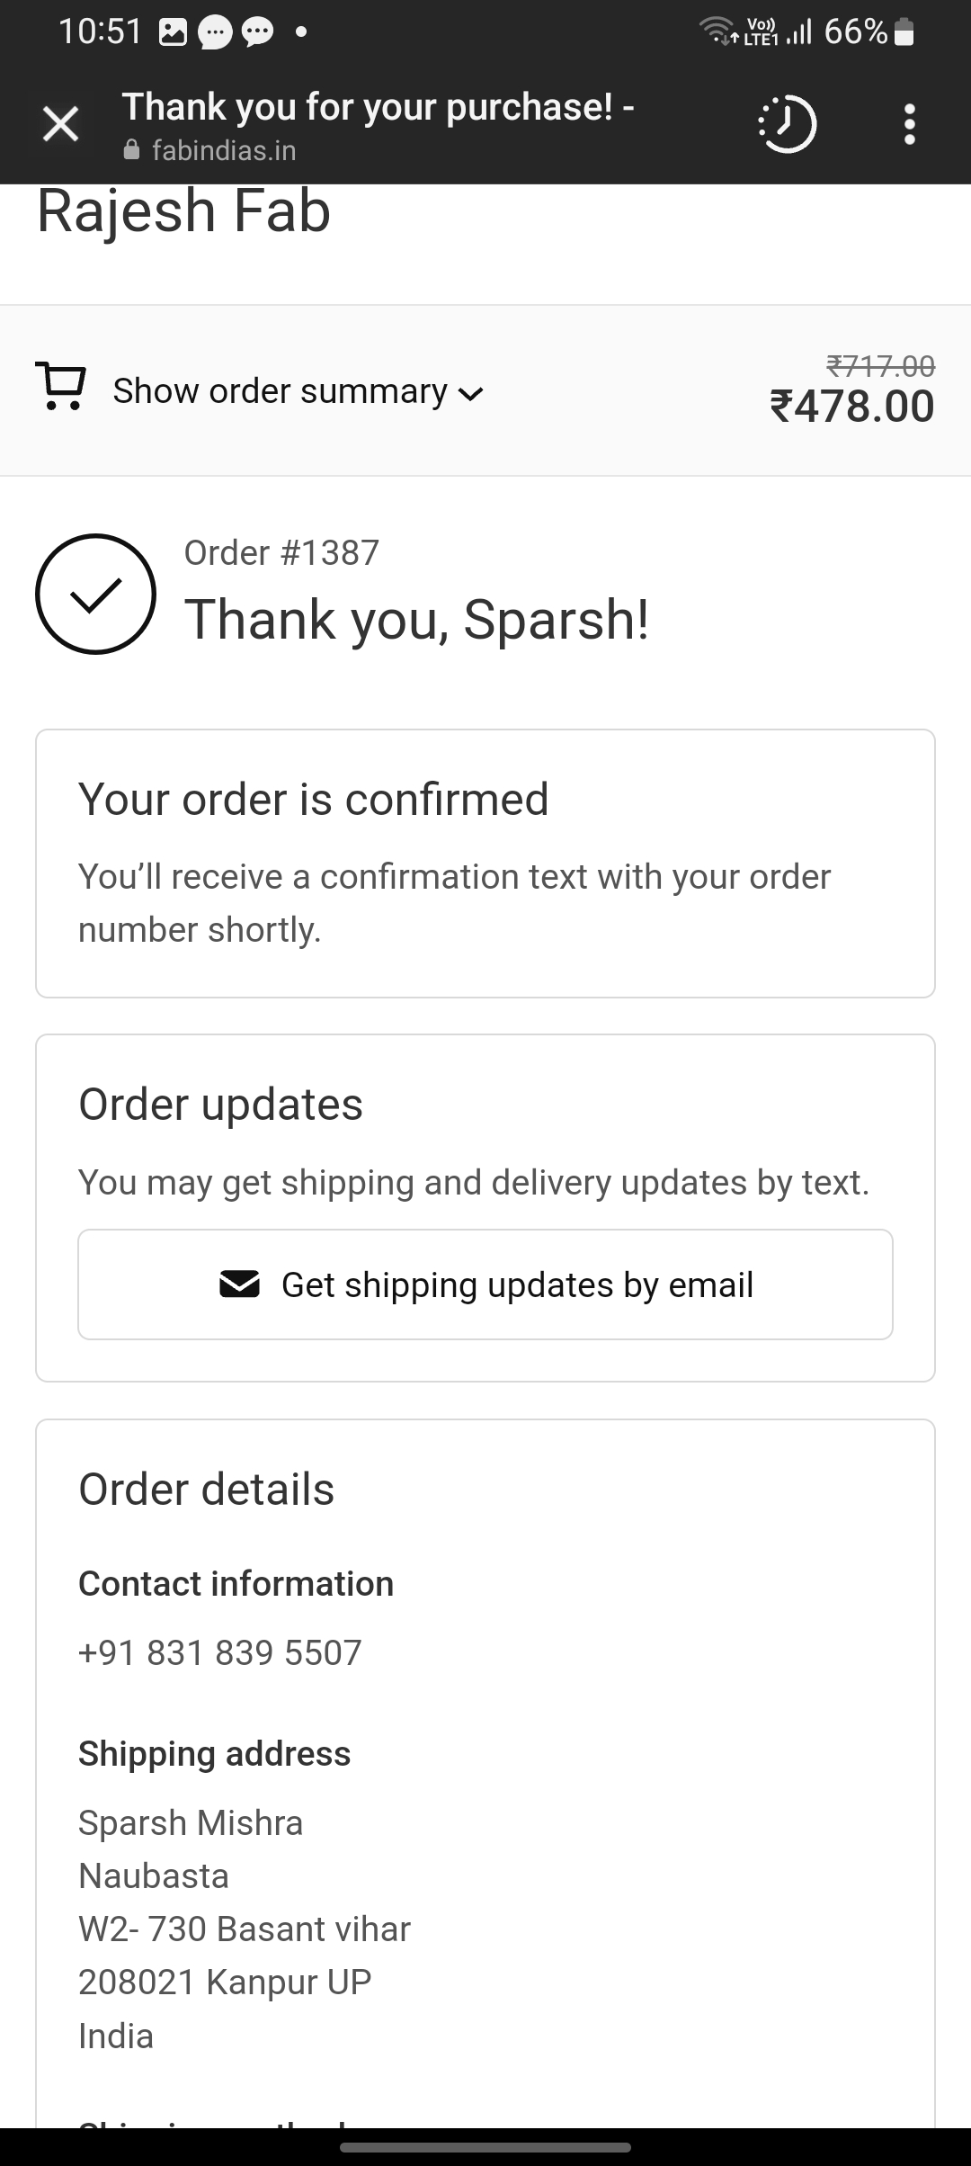Tap the gallery notification icon
The width and height of the screenshot is (971, 2166).
[172, 33]
